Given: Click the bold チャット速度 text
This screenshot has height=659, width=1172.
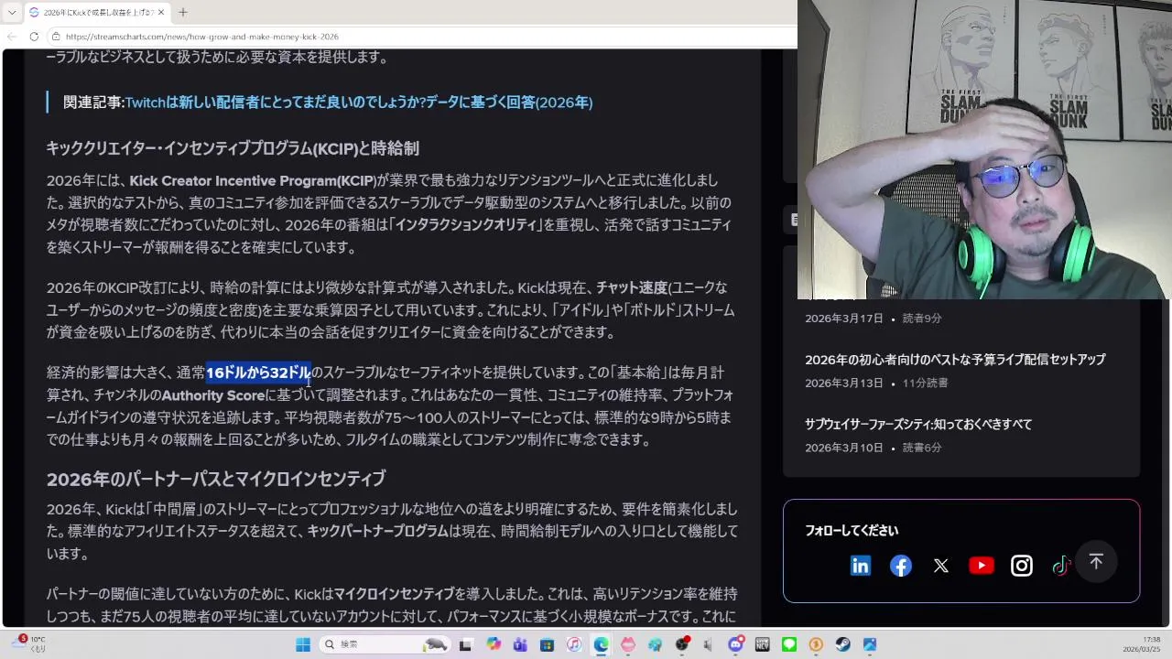Looking at the screenshot, I should coord(632,287).
